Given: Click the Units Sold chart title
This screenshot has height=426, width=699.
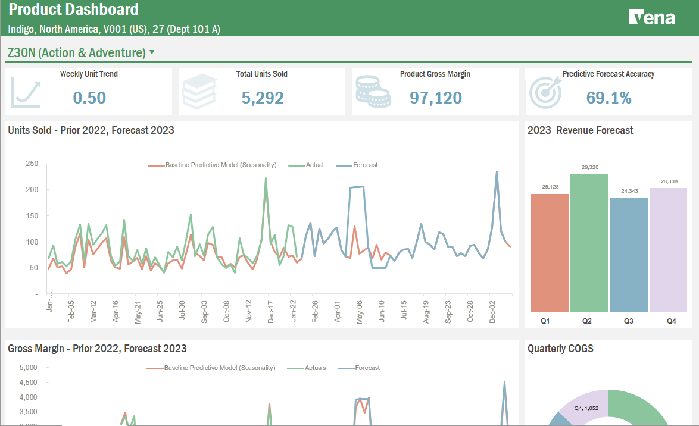Looking at the screenshot, I should tap(89, 130).
